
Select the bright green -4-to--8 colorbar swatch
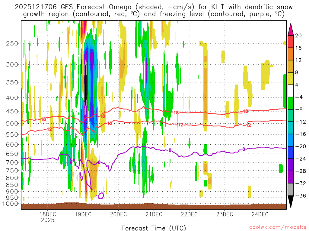pyautogui.click(x=291, y=103)
